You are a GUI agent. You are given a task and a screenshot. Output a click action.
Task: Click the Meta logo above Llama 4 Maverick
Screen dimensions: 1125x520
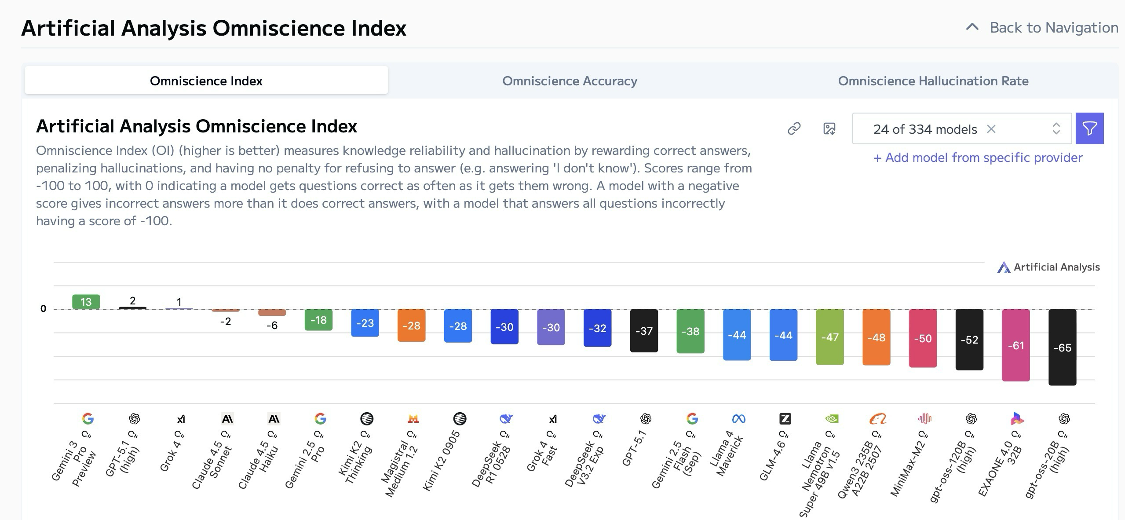pos(739,419)
